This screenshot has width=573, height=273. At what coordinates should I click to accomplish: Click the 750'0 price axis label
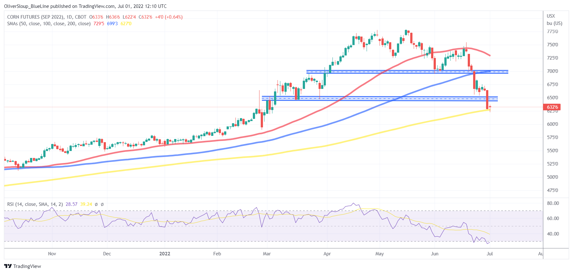[x=552, y=45]
